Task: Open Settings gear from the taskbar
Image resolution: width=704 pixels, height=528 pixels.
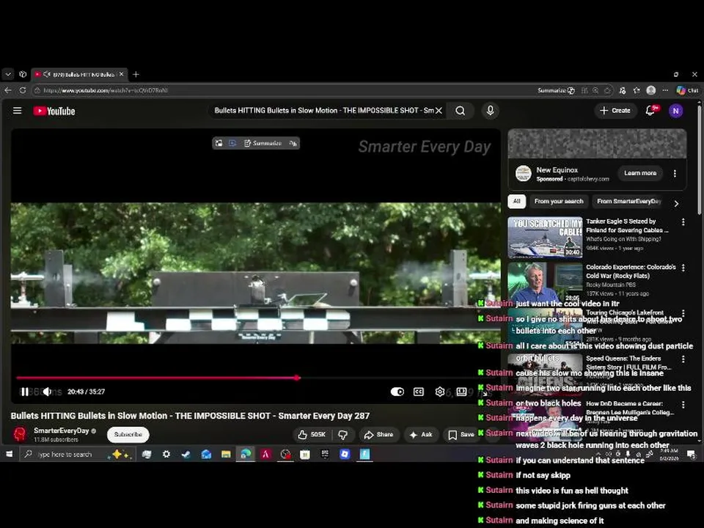Action: [166, 455]
